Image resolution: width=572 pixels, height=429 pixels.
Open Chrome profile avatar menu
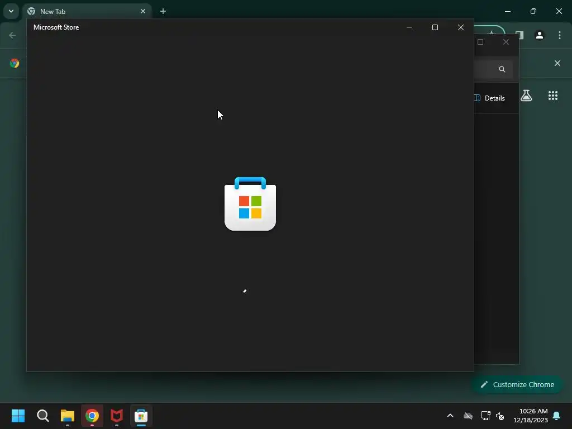point(540,35)
